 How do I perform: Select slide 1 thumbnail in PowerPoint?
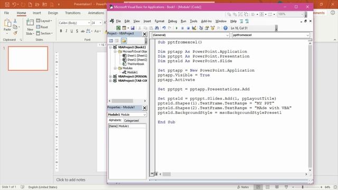tap(28, 59)
